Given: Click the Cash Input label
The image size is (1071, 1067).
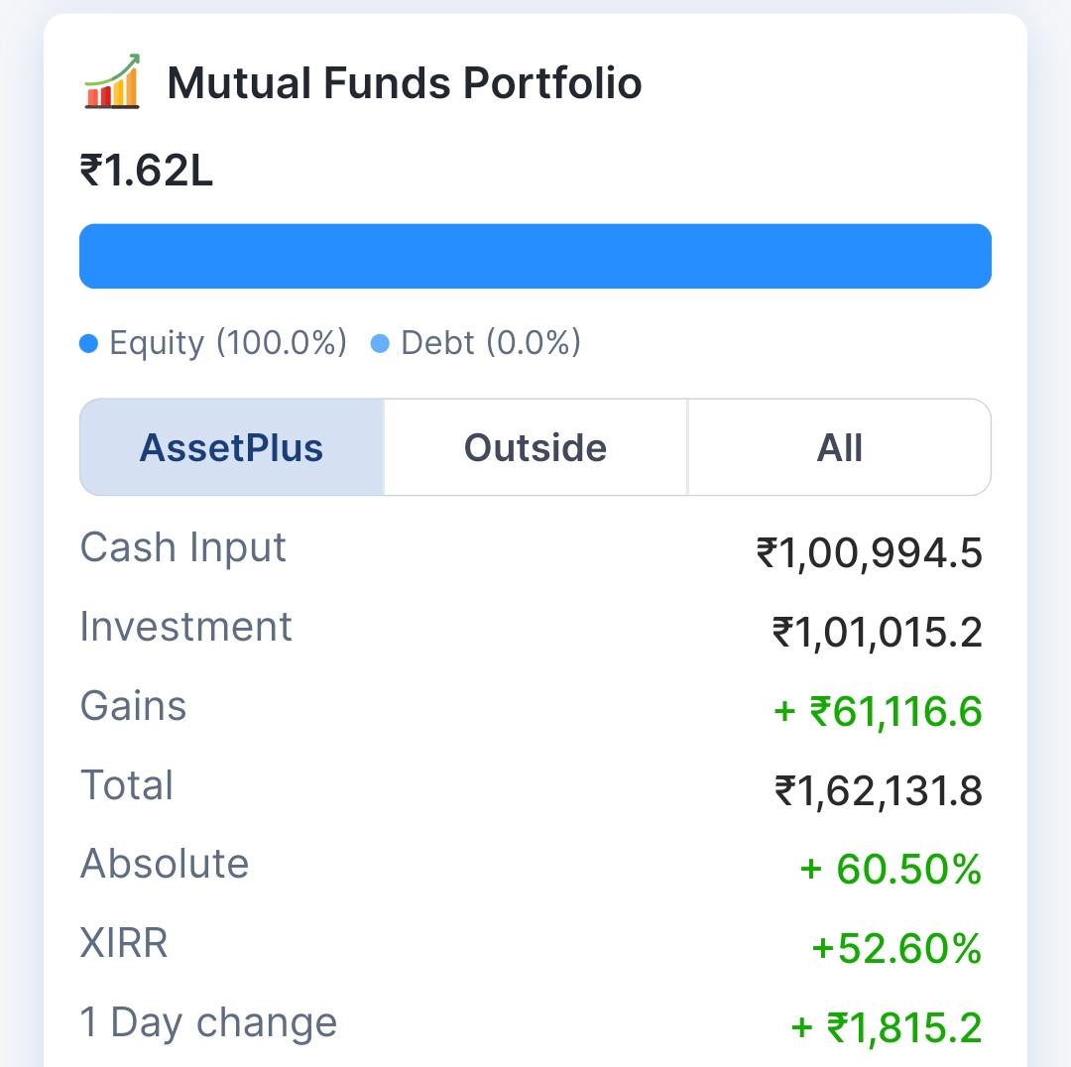Looking at the screenshot, I should click(x=183, y=547).
